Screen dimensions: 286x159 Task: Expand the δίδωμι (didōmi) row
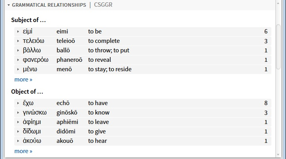coord(18,131)
